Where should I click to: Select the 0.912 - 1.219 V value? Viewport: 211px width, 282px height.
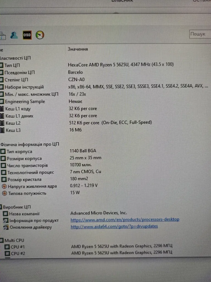point(84,185)
